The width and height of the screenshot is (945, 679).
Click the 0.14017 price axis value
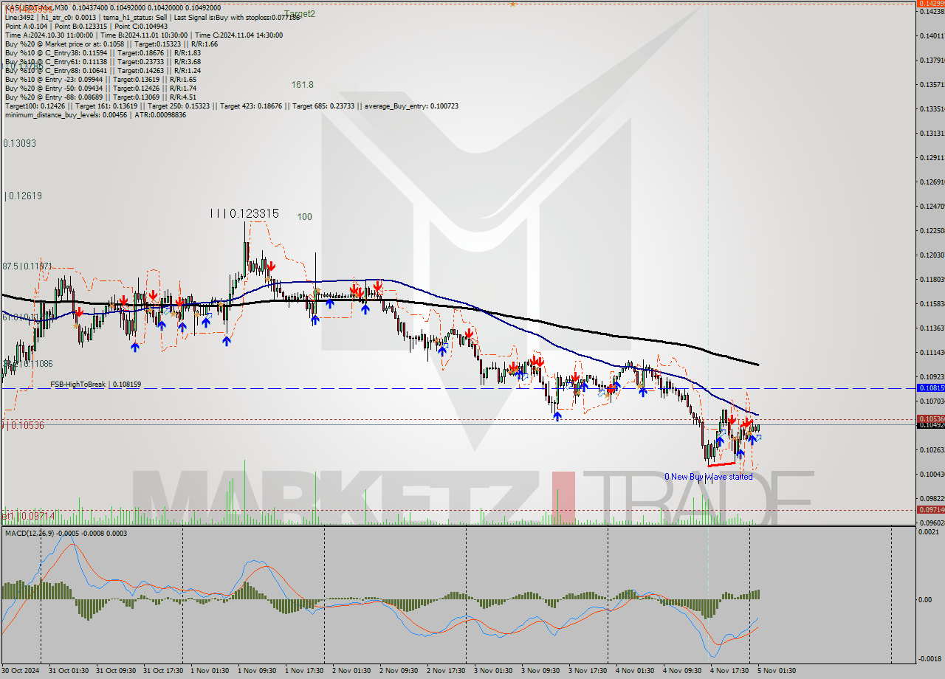[931, 35]
